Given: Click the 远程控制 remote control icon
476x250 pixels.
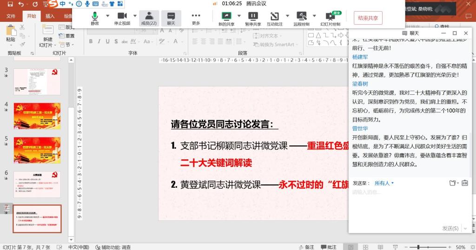Looking at the screenshot, I should 301,18.
